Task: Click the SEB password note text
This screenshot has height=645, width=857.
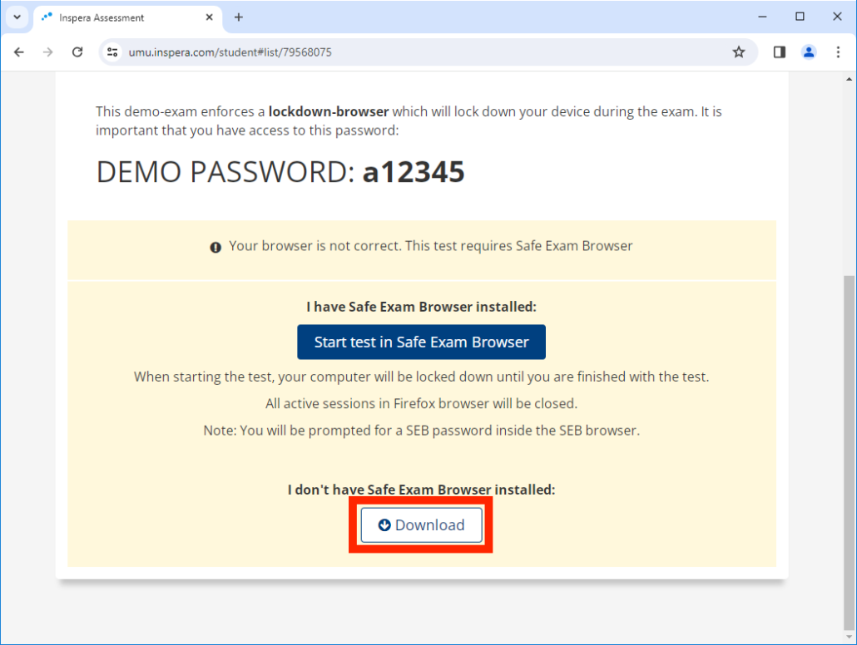Action: [x=421, y=431]
